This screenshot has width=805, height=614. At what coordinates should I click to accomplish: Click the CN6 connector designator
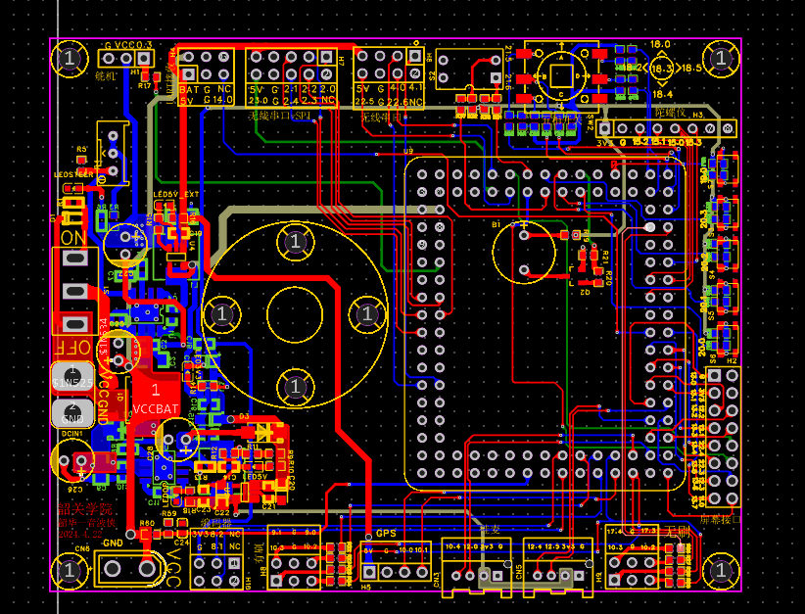coord(82,548)
